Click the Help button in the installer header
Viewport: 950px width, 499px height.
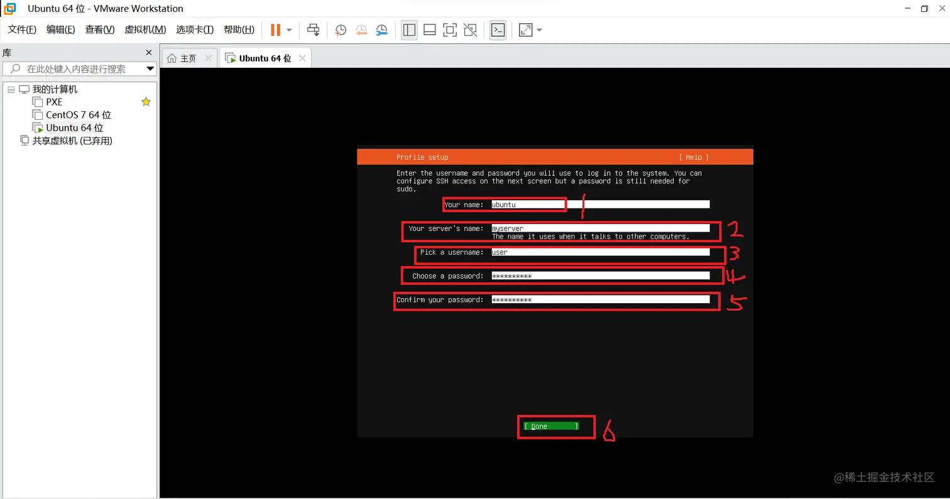(x=694, y=158)
